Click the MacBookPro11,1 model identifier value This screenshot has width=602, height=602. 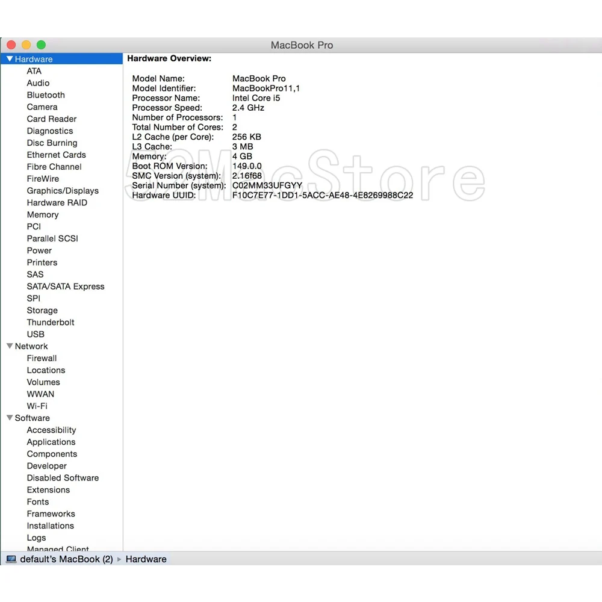pos(265,88)
